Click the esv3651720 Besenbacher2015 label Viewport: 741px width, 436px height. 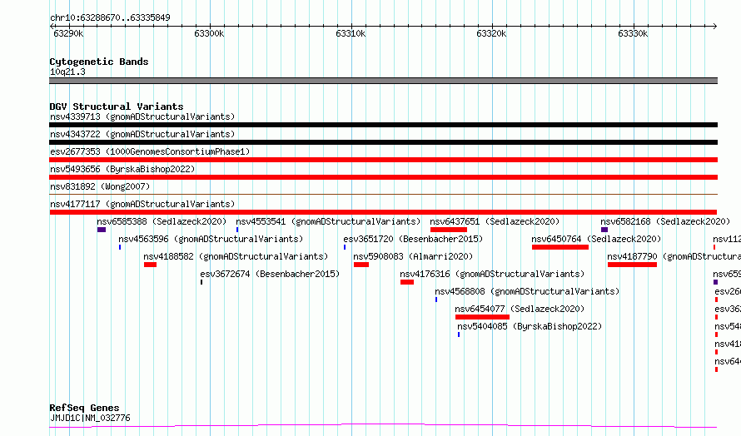coord(414,239)
